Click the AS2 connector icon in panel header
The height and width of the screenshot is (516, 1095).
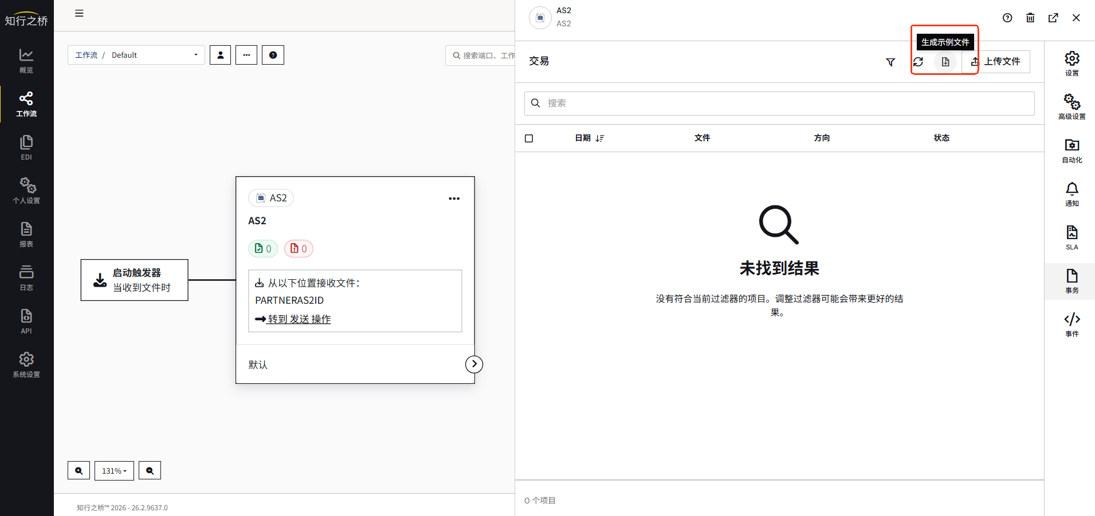[540, 18]
